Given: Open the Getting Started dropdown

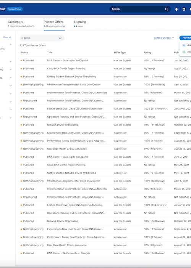Looking at the screenshot, I should coord(164,38).
